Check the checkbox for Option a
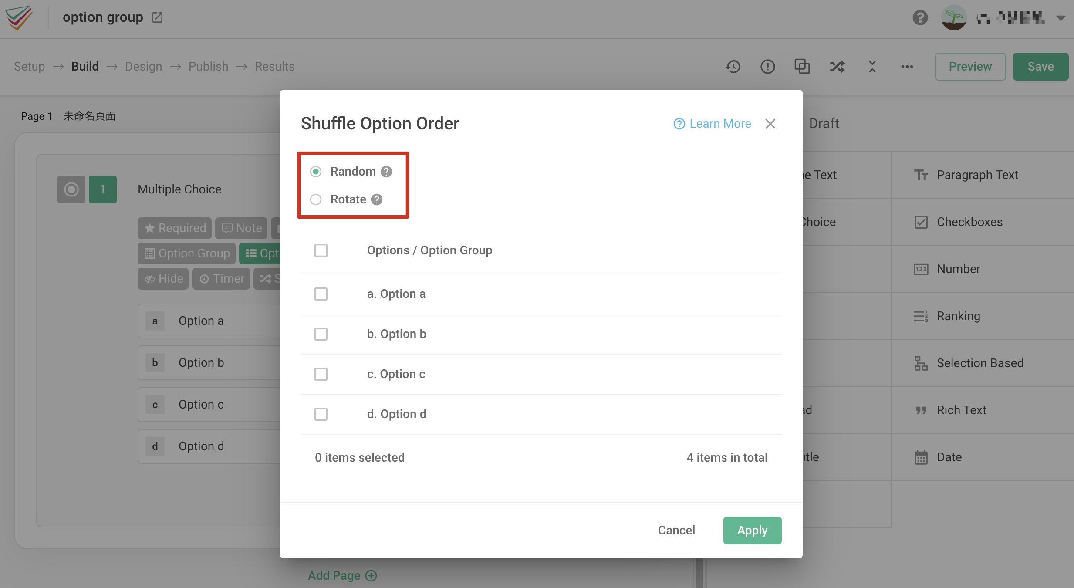This screenshot has height=588, width=1074. [x=321, y=294]
